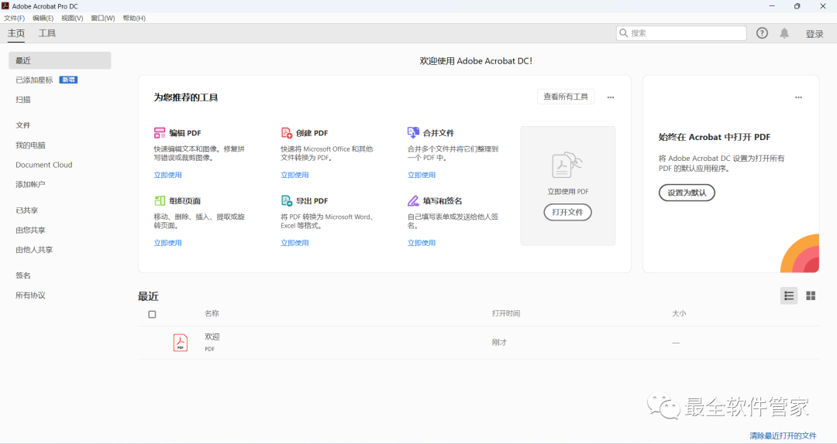Viewport: 837px width, 444px height.
Task: Open the 帮助(H) menu
Action: click(x=134, y=18)
